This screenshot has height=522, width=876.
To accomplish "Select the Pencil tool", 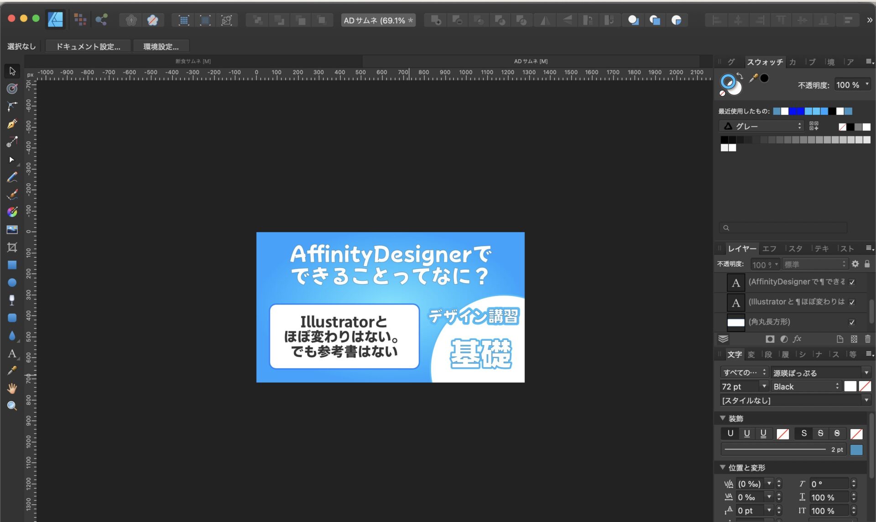I will (x=12, y=177).
